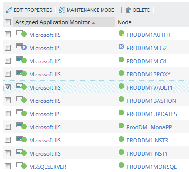The image size is (189, 172).
Task: Click application status icon for PRODDM1AUTH1 row
Action: point(21,33)
